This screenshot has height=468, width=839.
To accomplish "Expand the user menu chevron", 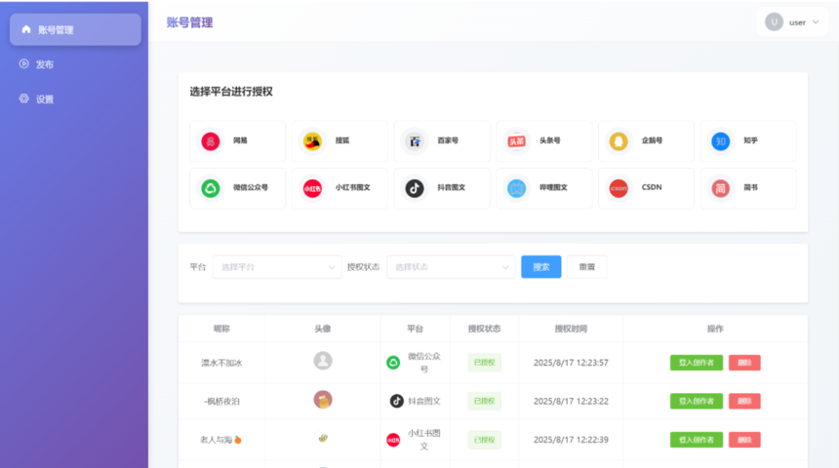I will click(x=816, y=21).
